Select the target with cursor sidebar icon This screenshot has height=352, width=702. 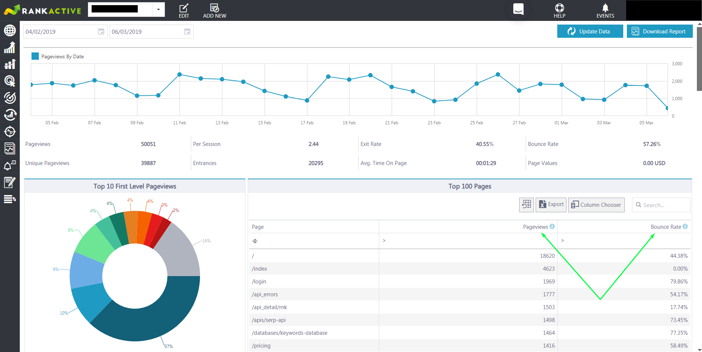(10, 81)
